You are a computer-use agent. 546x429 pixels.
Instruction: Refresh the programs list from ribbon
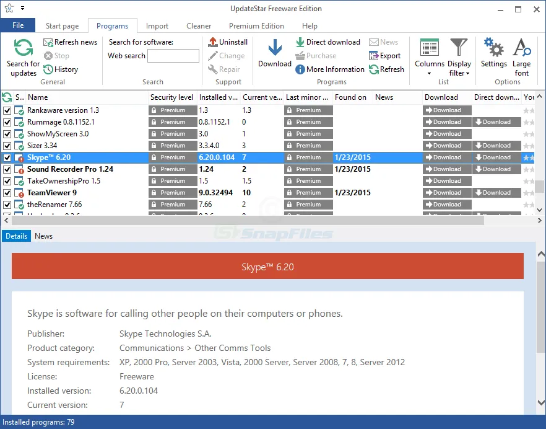click(386, 69)
